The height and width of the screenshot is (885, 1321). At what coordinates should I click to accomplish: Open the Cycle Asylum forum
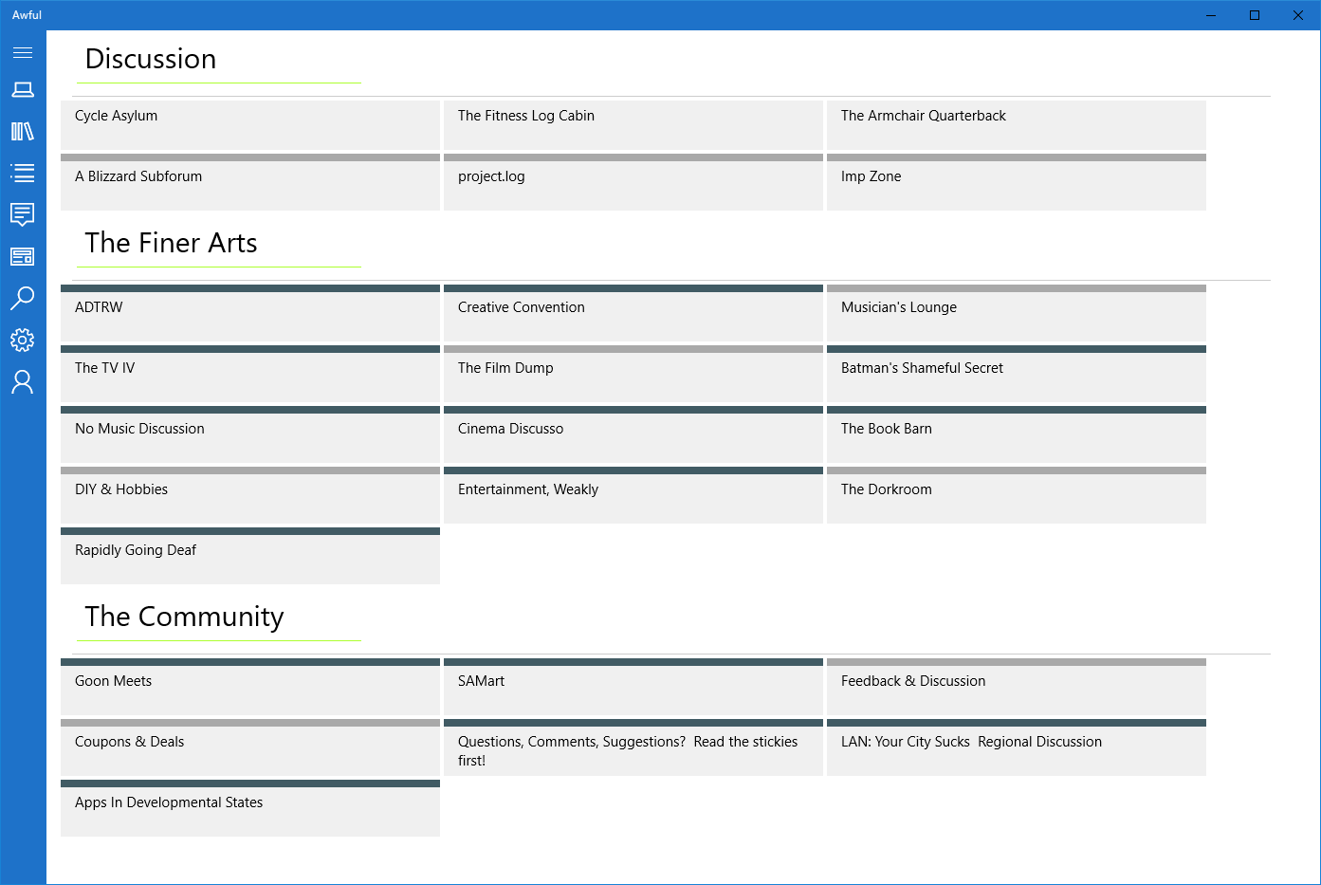point(250,124)
